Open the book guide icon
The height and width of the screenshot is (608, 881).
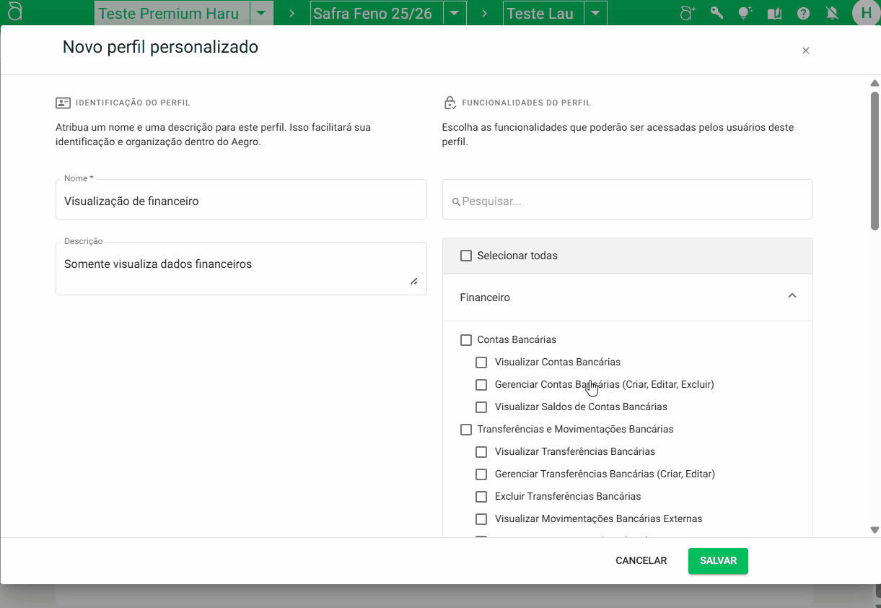[x=774, y=13]
